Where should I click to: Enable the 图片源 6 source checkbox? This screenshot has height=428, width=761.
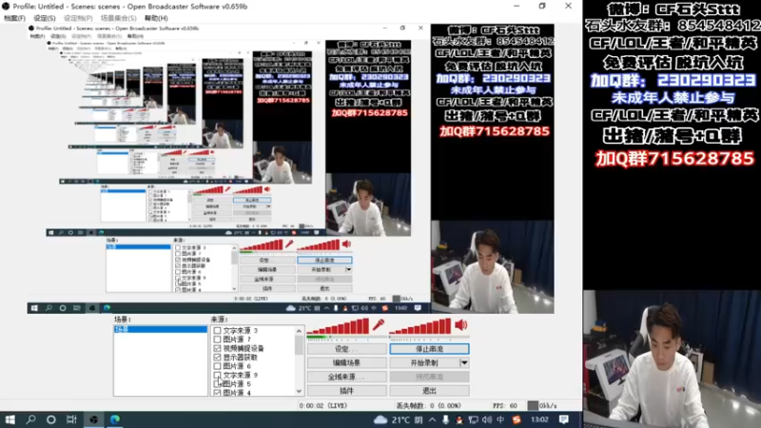217,366
